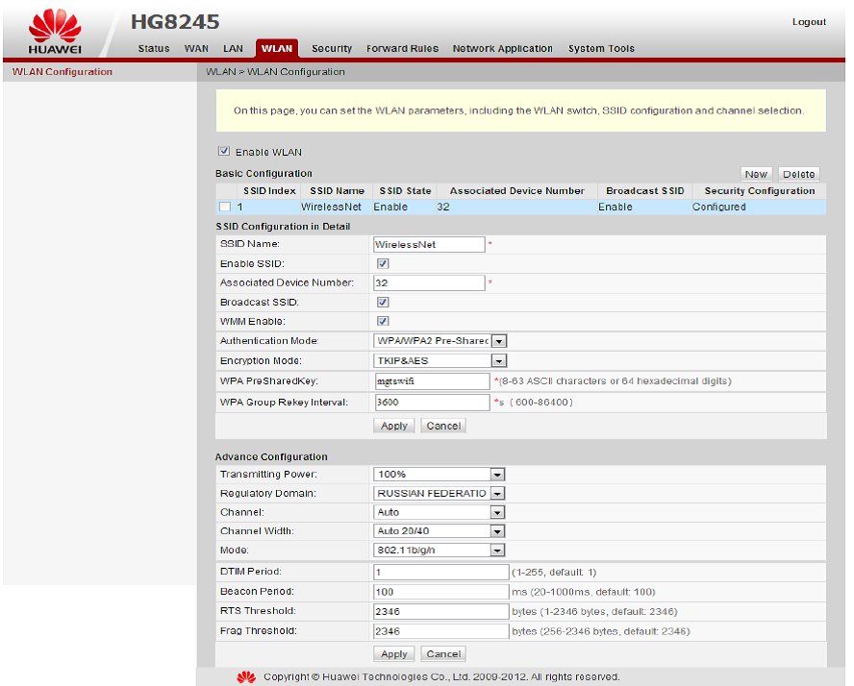Click the Logout link
Viewport: 854px width, 686px height.
(809, 22)
